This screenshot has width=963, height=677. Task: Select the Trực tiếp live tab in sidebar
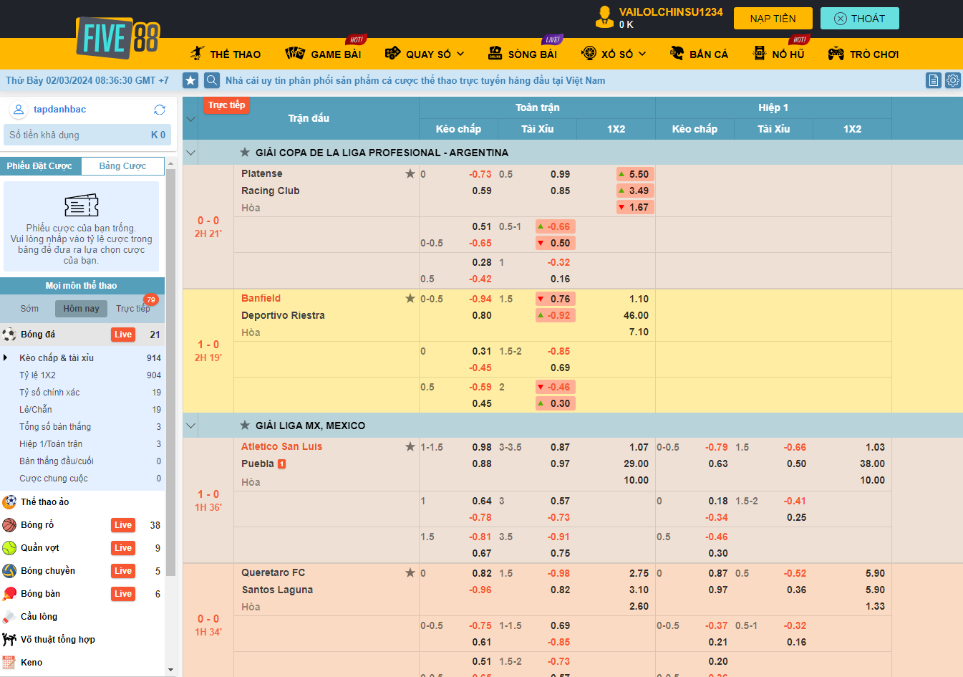133,309
